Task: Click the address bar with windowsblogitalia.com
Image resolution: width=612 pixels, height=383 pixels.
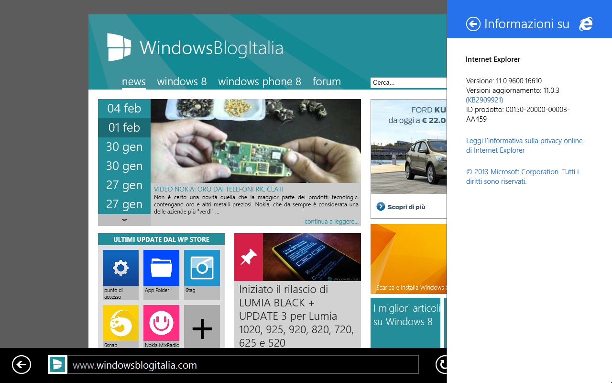Action: tap(243, 365)
